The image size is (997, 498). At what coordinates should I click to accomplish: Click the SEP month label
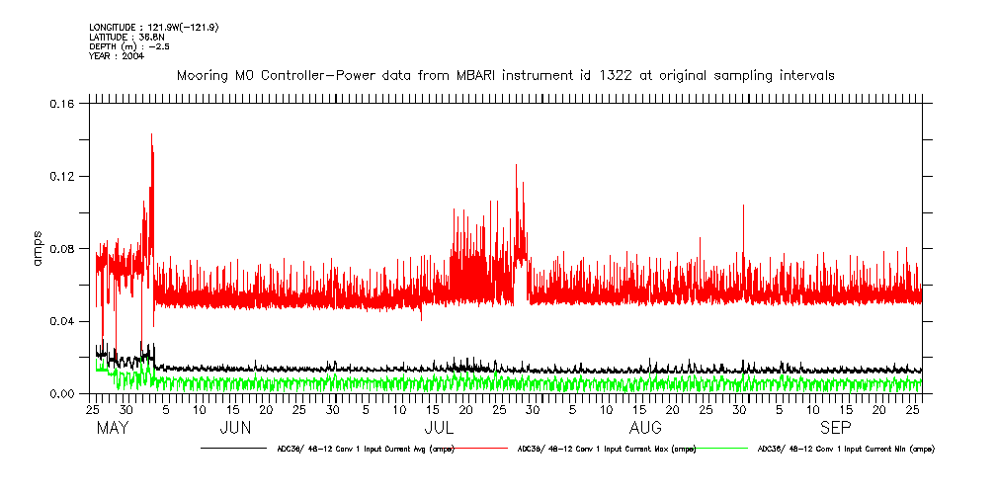point(836,428)
